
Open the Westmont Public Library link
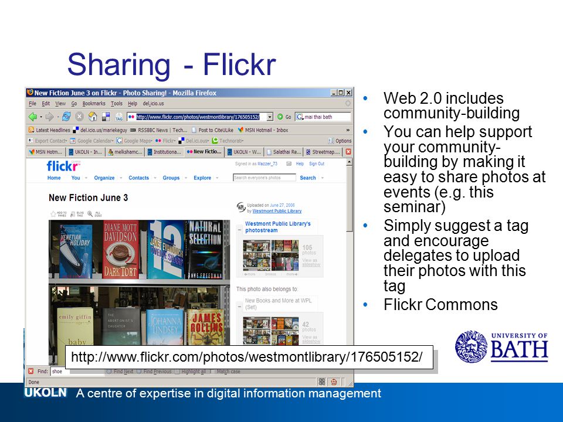pos(277,211)
